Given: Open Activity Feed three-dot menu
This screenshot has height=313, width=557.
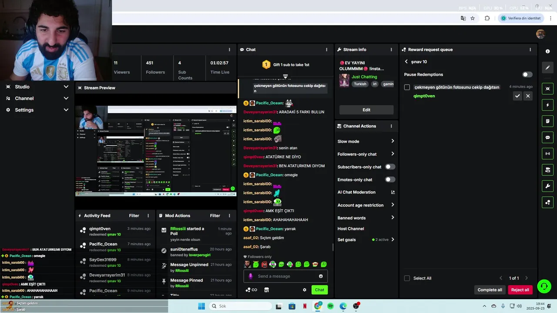Looking at the screenshot, I should pyautogui.click(x=148, y=216).
